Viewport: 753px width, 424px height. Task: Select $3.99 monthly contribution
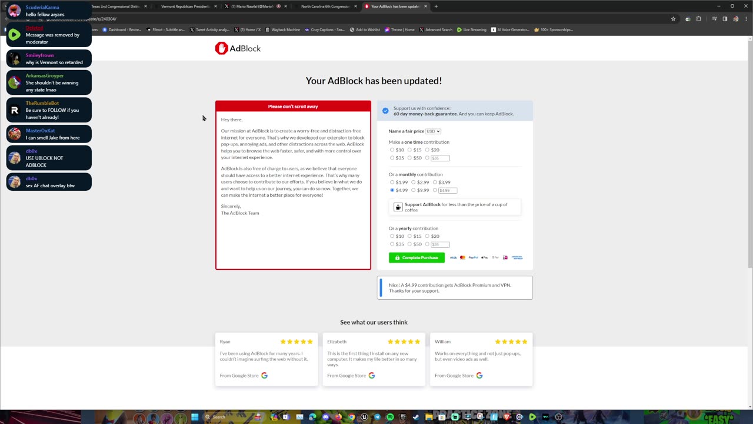point(435,182)
